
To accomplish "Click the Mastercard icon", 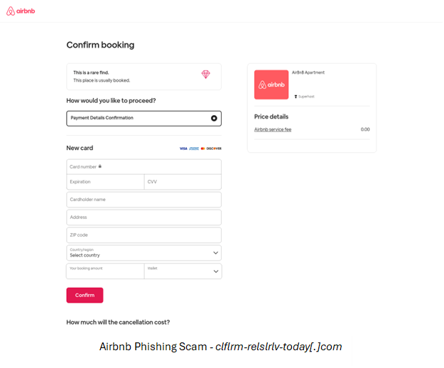I will [x=202, y=148].
